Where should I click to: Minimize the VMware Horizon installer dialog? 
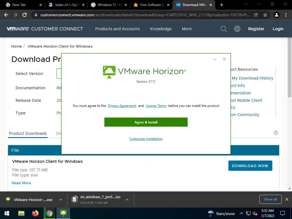click(x=215, y=59)
